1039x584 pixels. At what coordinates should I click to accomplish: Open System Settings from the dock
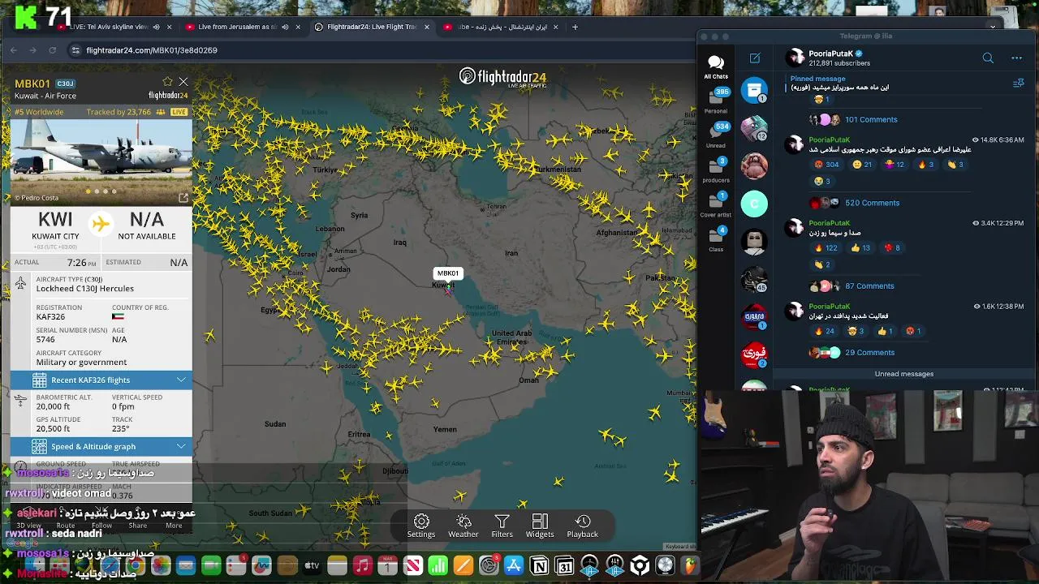click(x=489, y=565)
